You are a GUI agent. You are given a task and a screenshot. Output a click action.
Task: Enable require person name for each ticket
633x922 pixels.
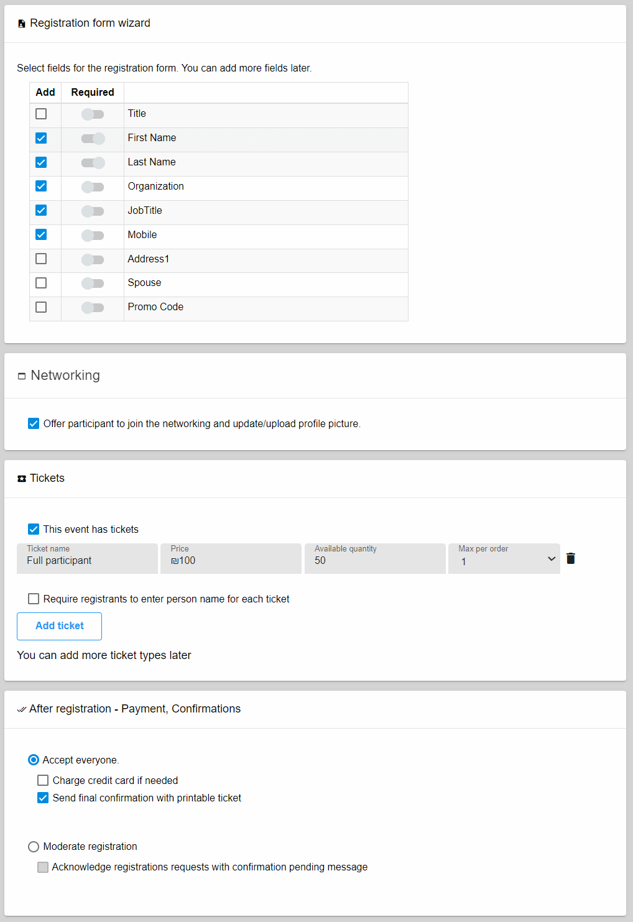34,599
